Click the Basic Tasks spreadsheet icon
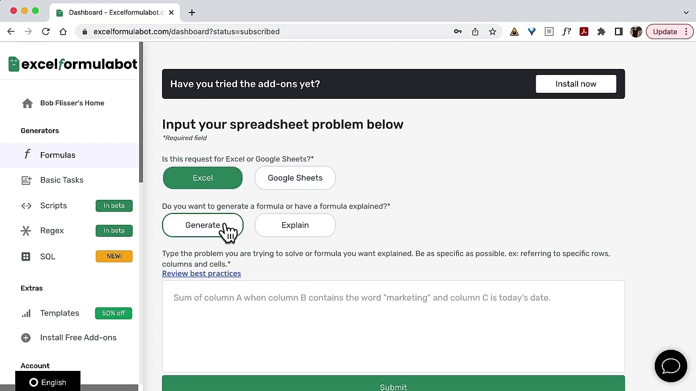Screen dimensions: 696x391 click(26, 180)
